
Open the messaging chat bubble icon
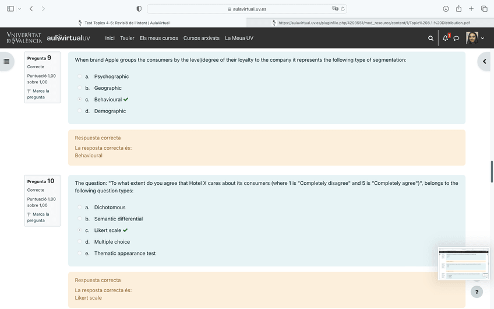pyautogui.click(x=456, y=38)
